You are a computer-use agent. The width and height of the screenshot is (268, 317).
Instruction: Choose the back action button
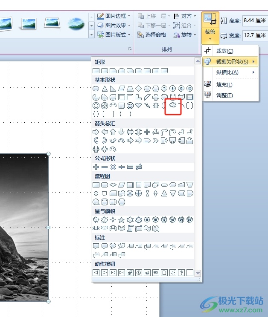click(x=96, y=273)
